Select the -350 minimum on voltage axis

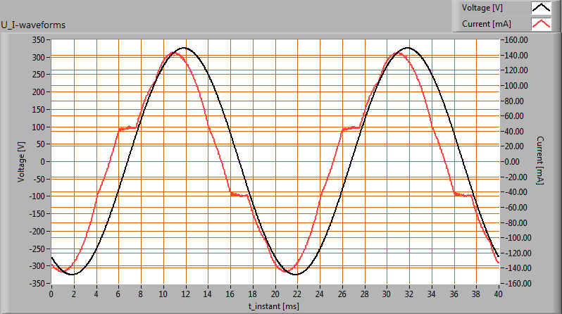click(x=37, y=283)
